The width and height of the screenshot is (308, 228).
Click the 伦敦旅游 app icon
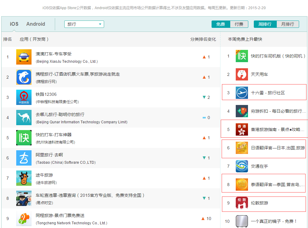[x=242, y=203]
